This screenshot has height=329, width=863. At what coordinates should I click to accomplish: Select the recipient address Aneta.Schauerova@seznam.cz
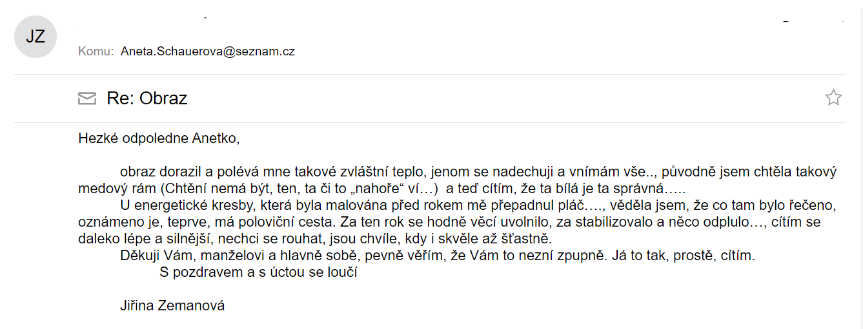[x=208, y=52]
